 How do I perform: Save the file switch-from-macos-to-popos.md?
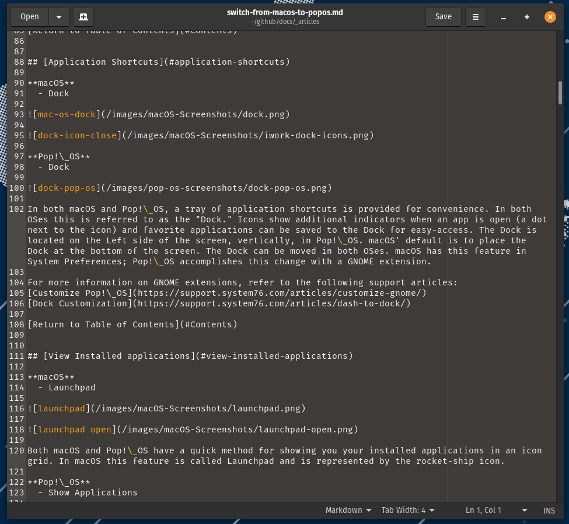pyautogui.click(x=443, y=17)
